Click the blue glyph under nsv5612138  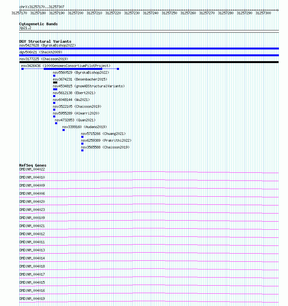[54, 96]
